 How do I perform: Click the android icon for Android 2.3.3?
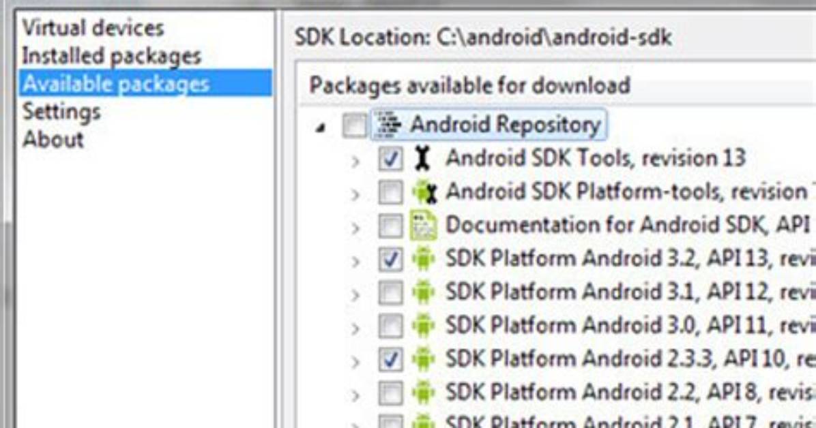click(423, 359)
